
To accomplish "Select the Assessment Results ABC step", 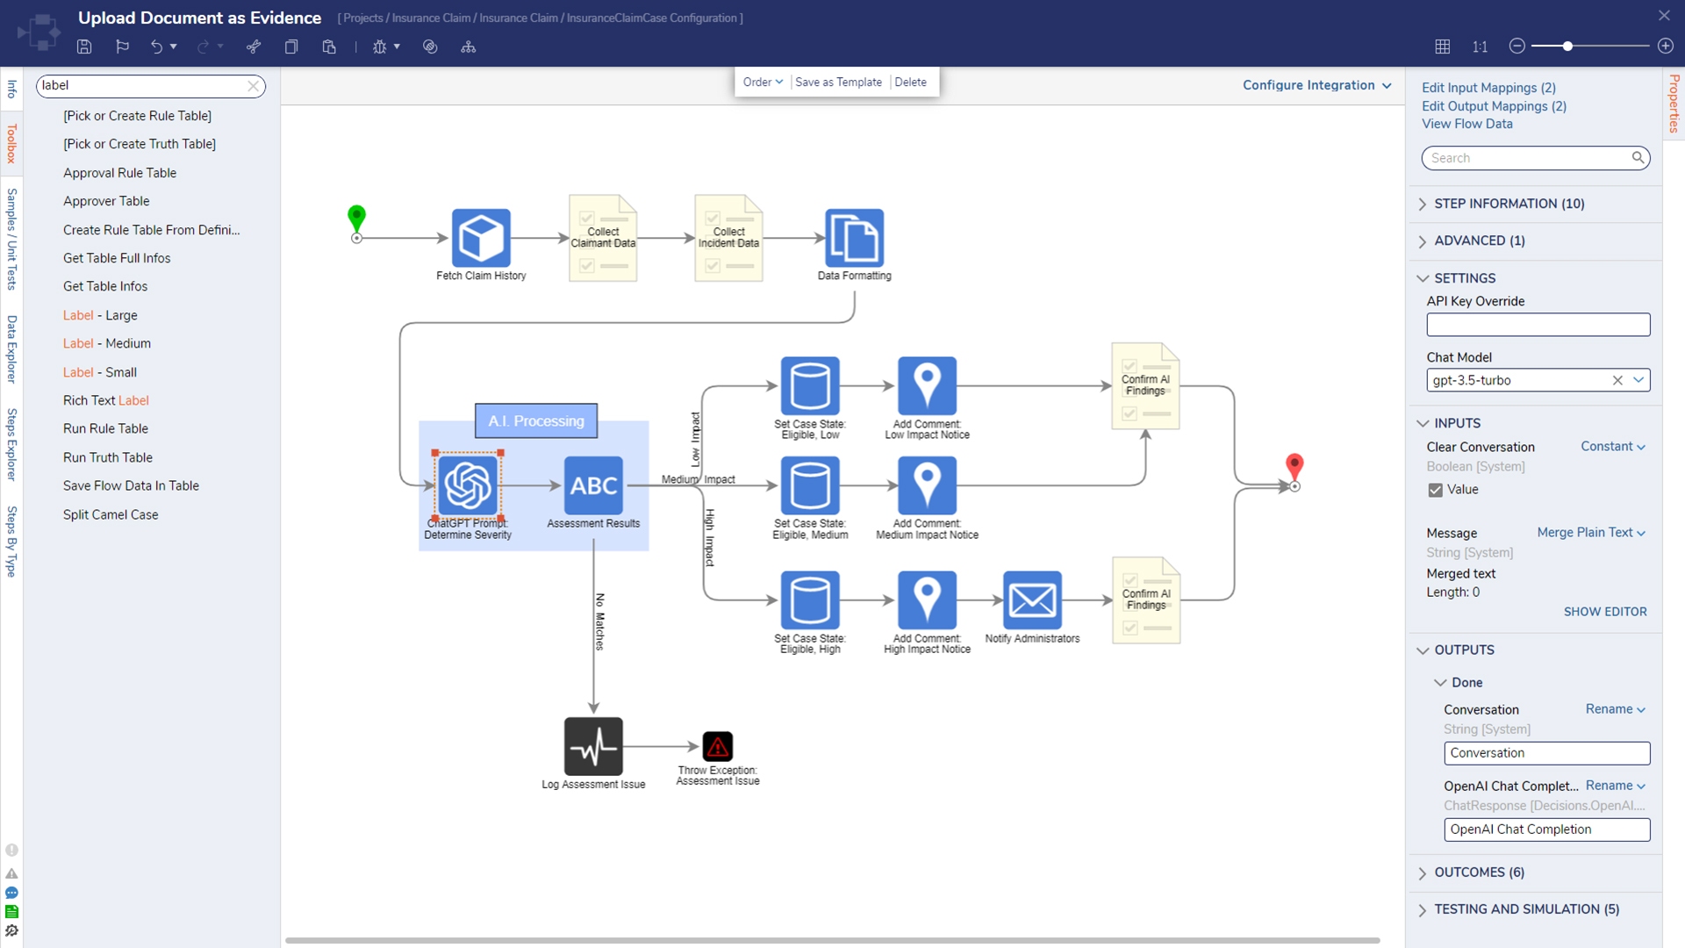I will (593, 485).
